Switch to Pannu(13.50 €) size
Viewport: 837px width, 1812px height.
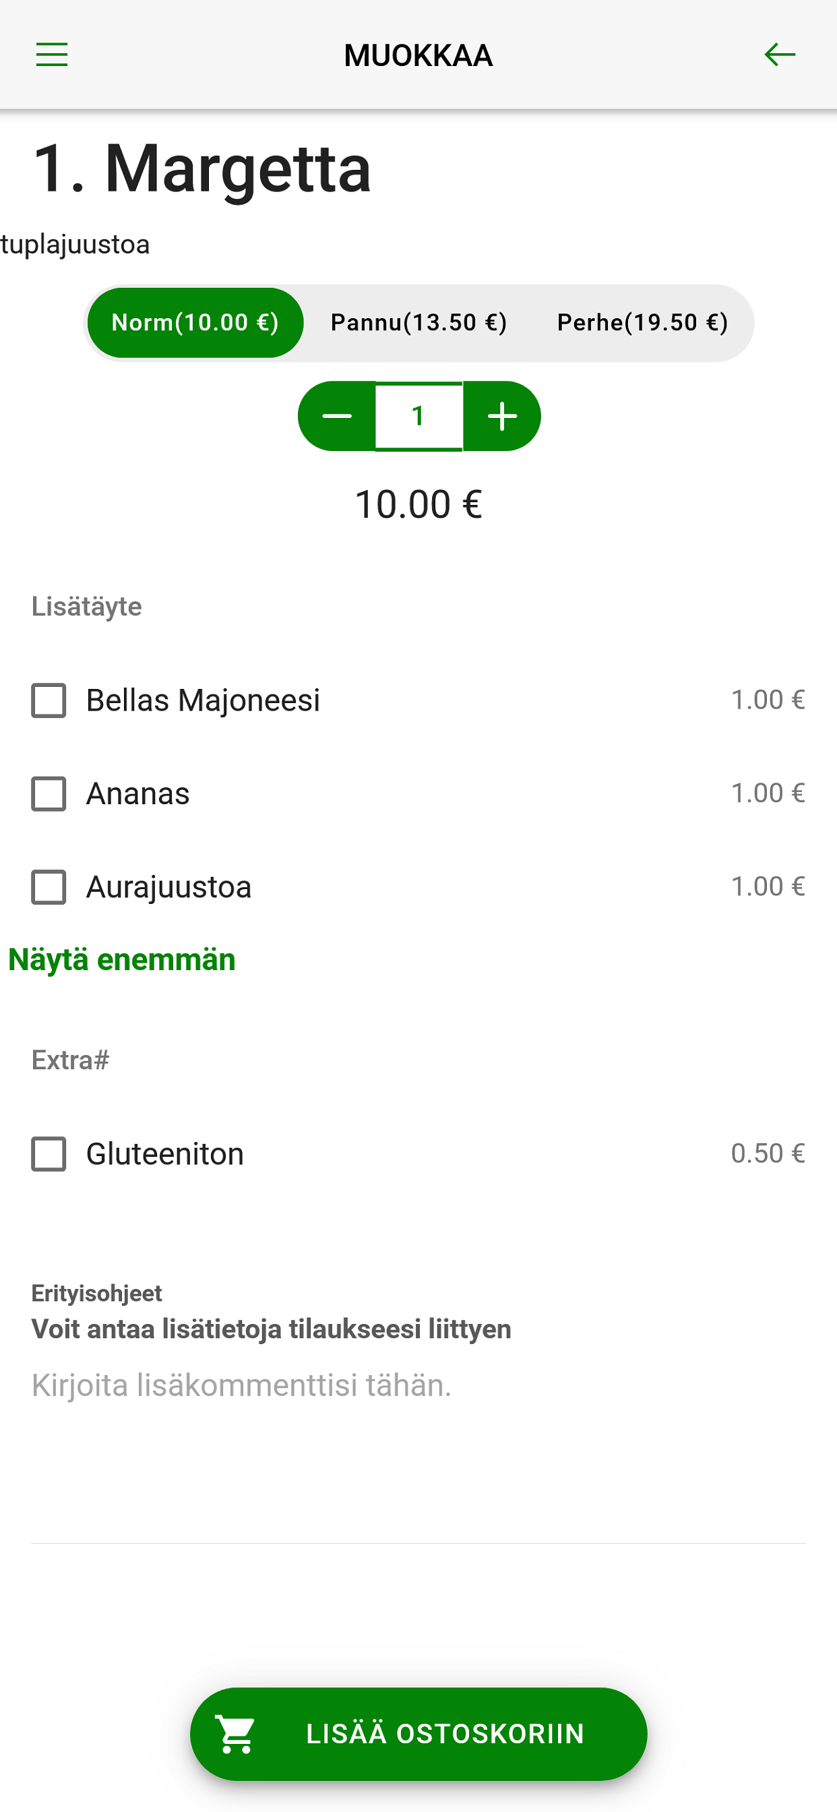point(418,323)
